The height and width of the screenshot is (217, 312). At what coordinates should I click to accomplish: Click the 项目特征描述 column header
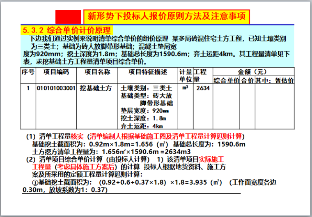pyautogui.click(x=148, y=72)
